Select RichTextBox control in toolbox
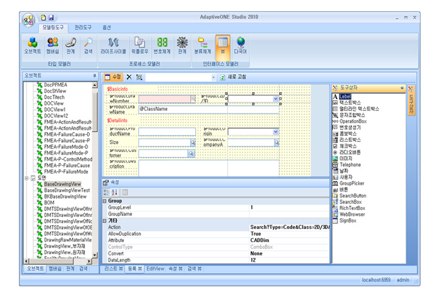 coord(352,208)
